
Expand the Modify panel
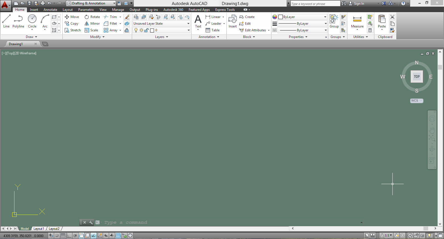(97, 37)
